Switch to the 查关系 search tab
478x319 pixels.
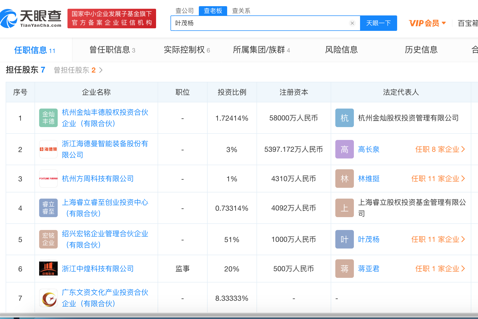pos(241,11)
